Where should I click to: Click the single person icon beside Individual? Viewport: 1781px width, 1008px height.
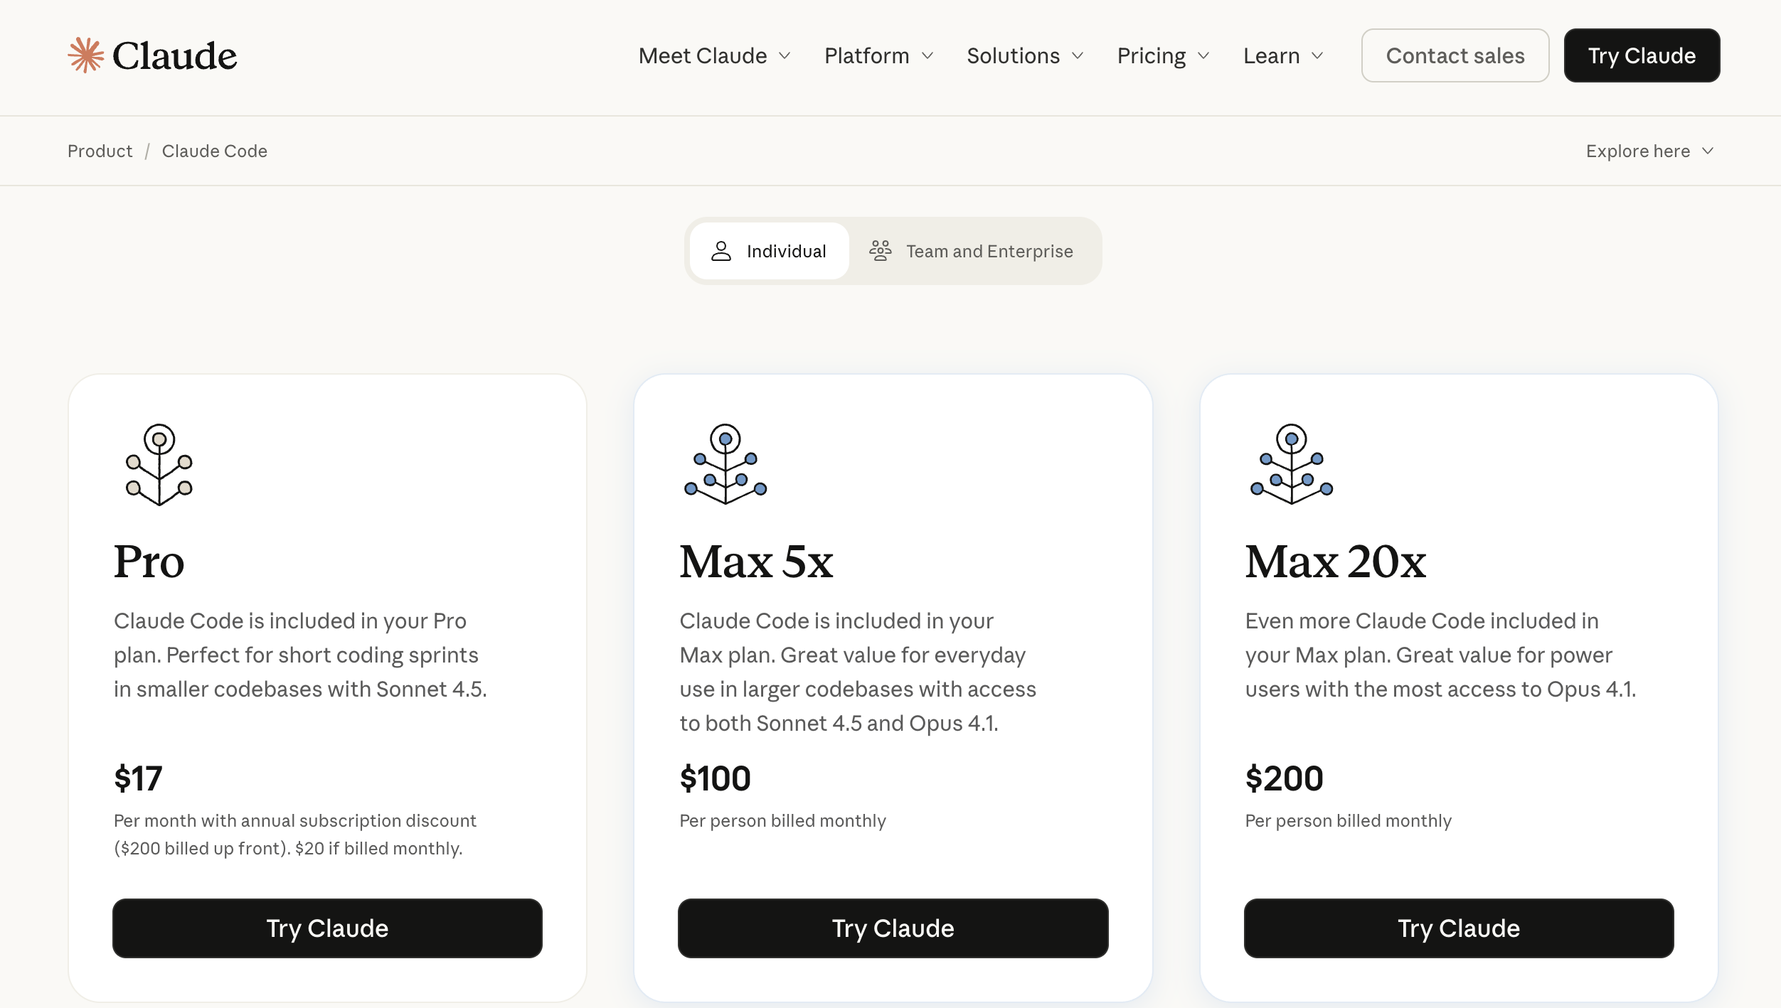721,251
